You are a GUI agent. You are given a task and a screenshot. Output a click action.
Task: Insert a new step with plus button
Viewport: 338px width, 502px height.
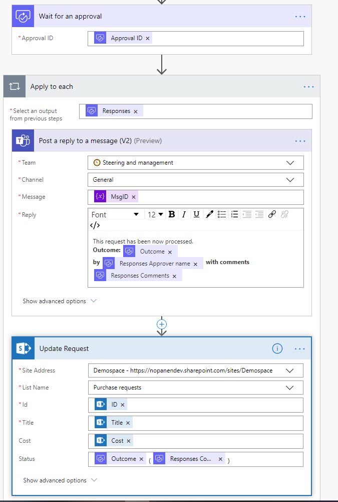(x=162, y=324)
